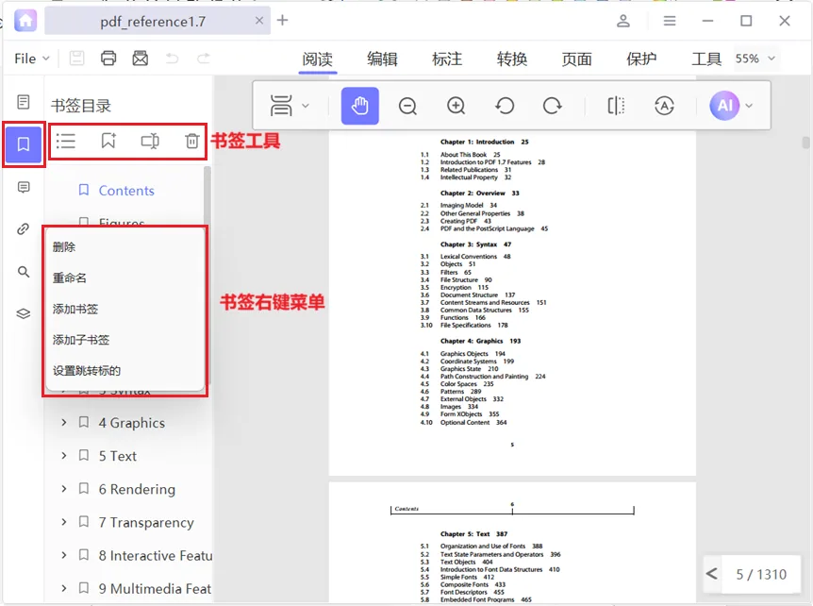The height and width of the screenshot is (606, 813).
Task: Switch to the 工具 tab
Action: [x=706, y=59]
